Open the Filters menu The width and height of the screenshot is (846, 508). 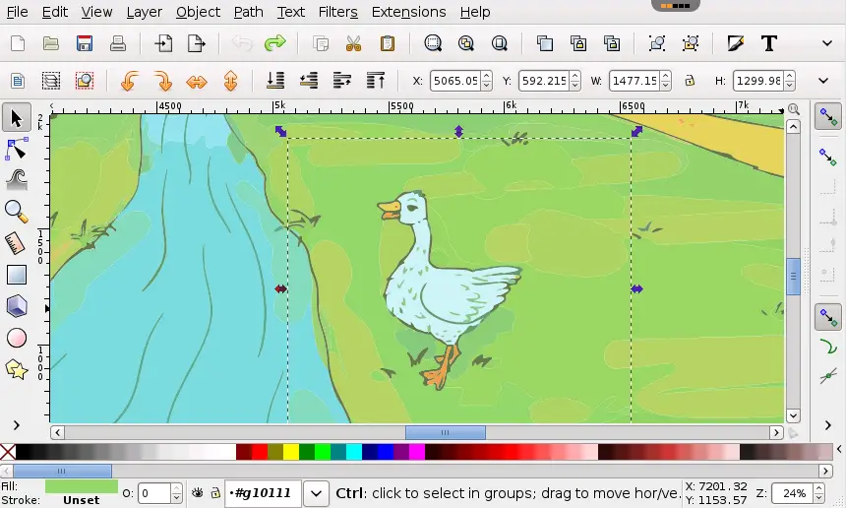(337, 12)
